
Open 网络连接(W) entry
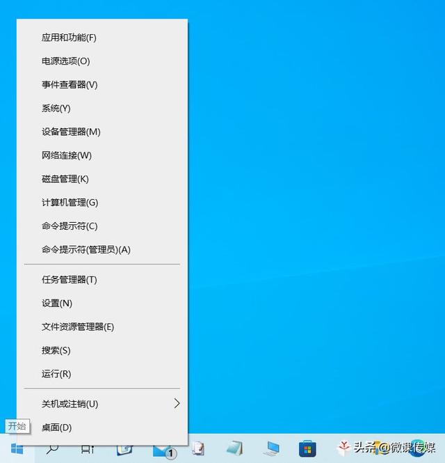[102, 155]
